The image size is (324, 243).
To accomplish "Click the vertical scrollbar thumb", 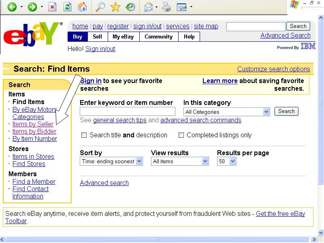I will (x=321, y=103).
